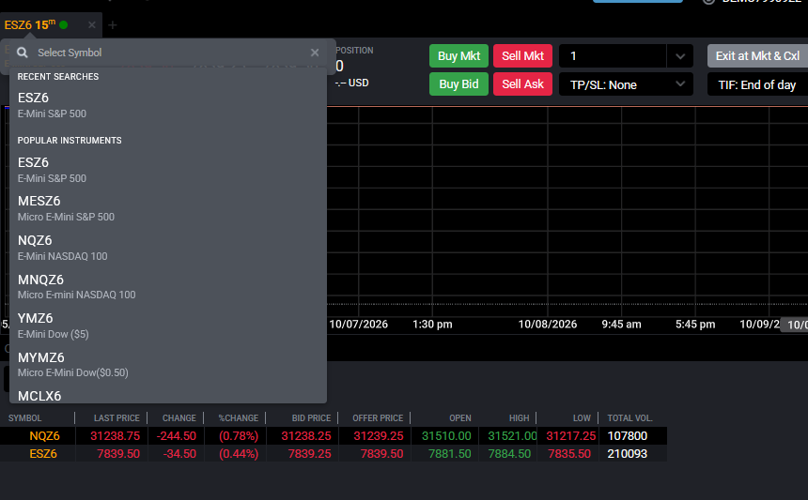This screenshot has height=500, width=808.
Task: Open the TP/SL: None dropdown
Action: coord(626,84)
